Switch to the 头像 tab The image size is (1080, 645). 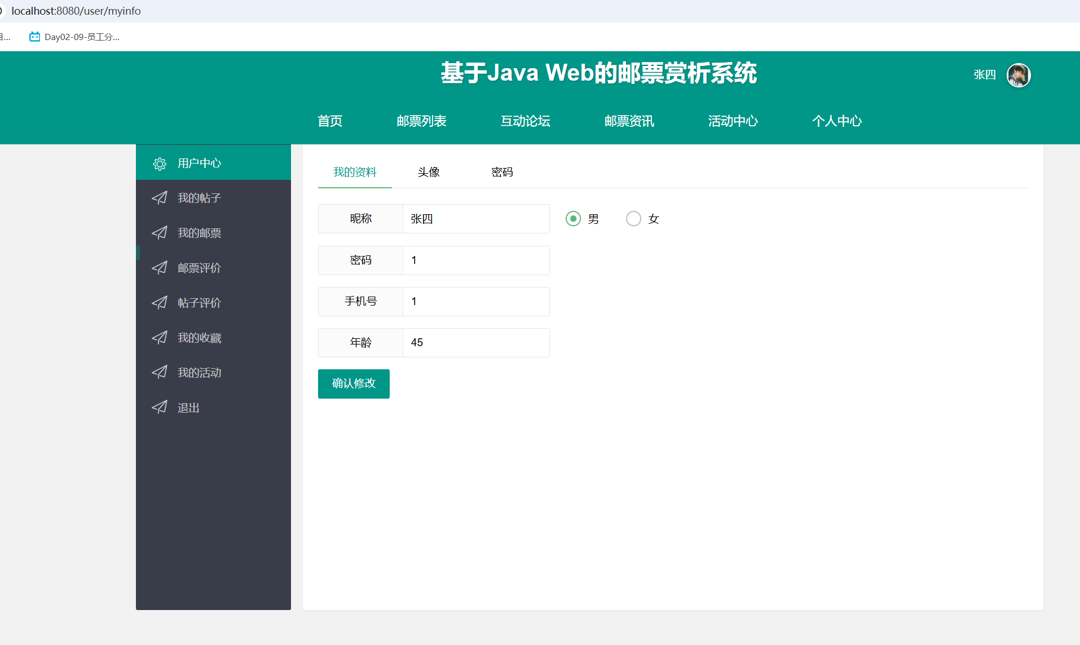pos(429,172)
